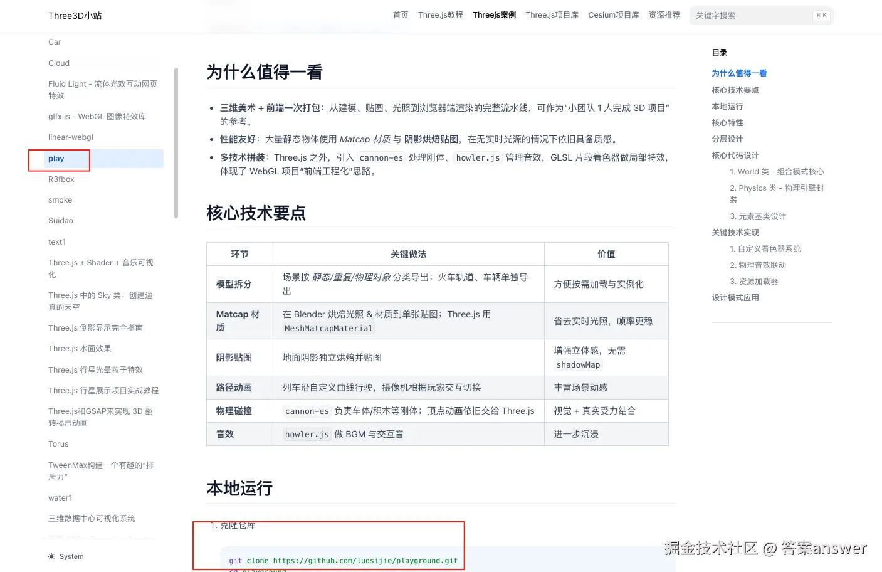
Task: Jump to 核心代码设计 in table of contents
Action: tap(735, 156)
